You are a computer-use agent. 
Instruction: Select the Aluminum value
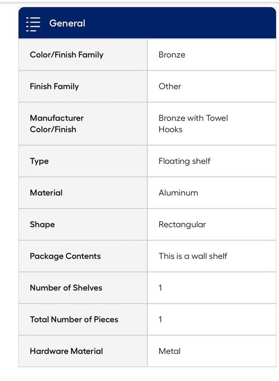pos(179,193)
